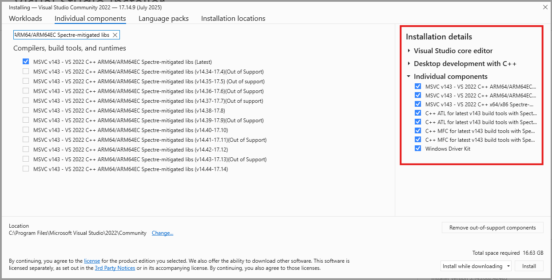This screenshot has width=552, height=280.
Task: Clear the component search box text
Action: click(x=115, y=35)
